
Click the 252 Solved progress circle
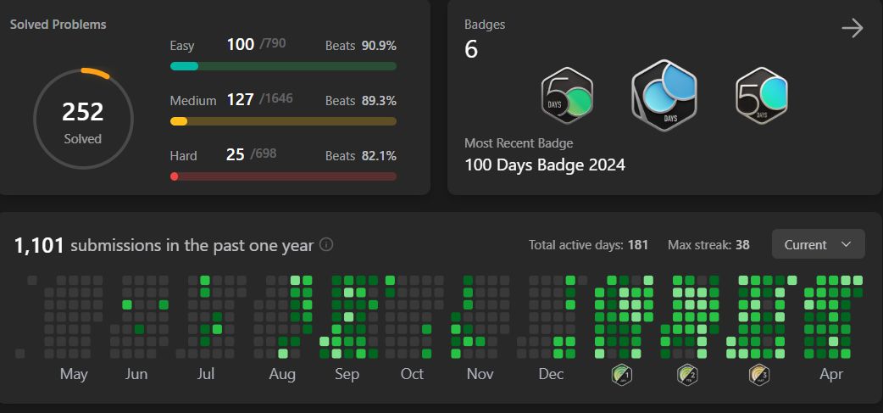pyautogui.click(x=83, y=119)
